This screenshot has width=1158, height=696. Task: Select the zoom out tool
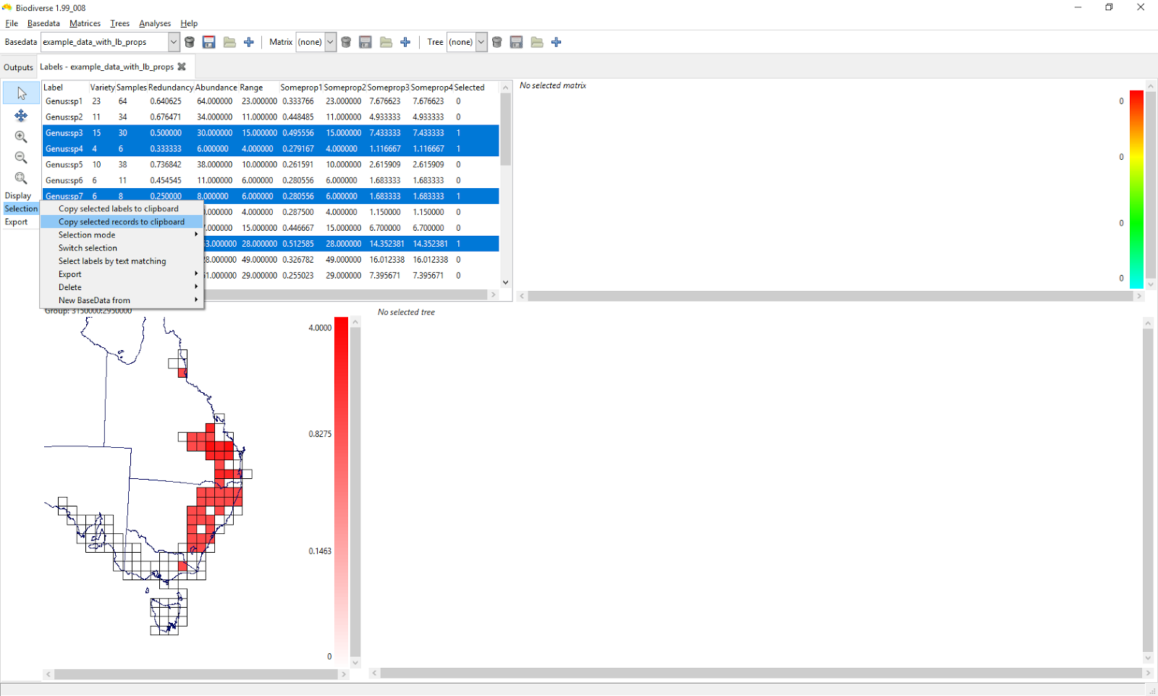(21, 157)
